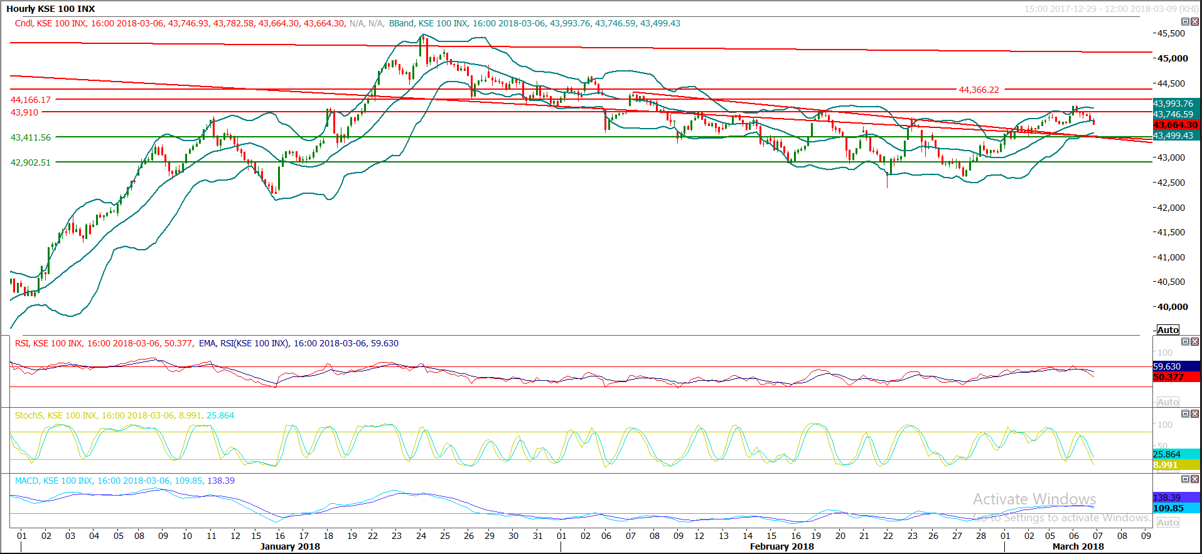The image size is (1202, 554).
Task: Maximize the main price chart pane
Action: [x=1185, y=22]
